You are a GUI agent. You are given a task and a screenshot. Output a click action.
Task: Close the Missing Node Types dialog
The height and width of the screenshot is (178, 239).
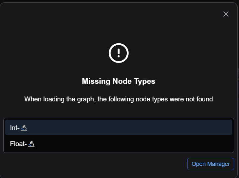click(x=226, y=14)
